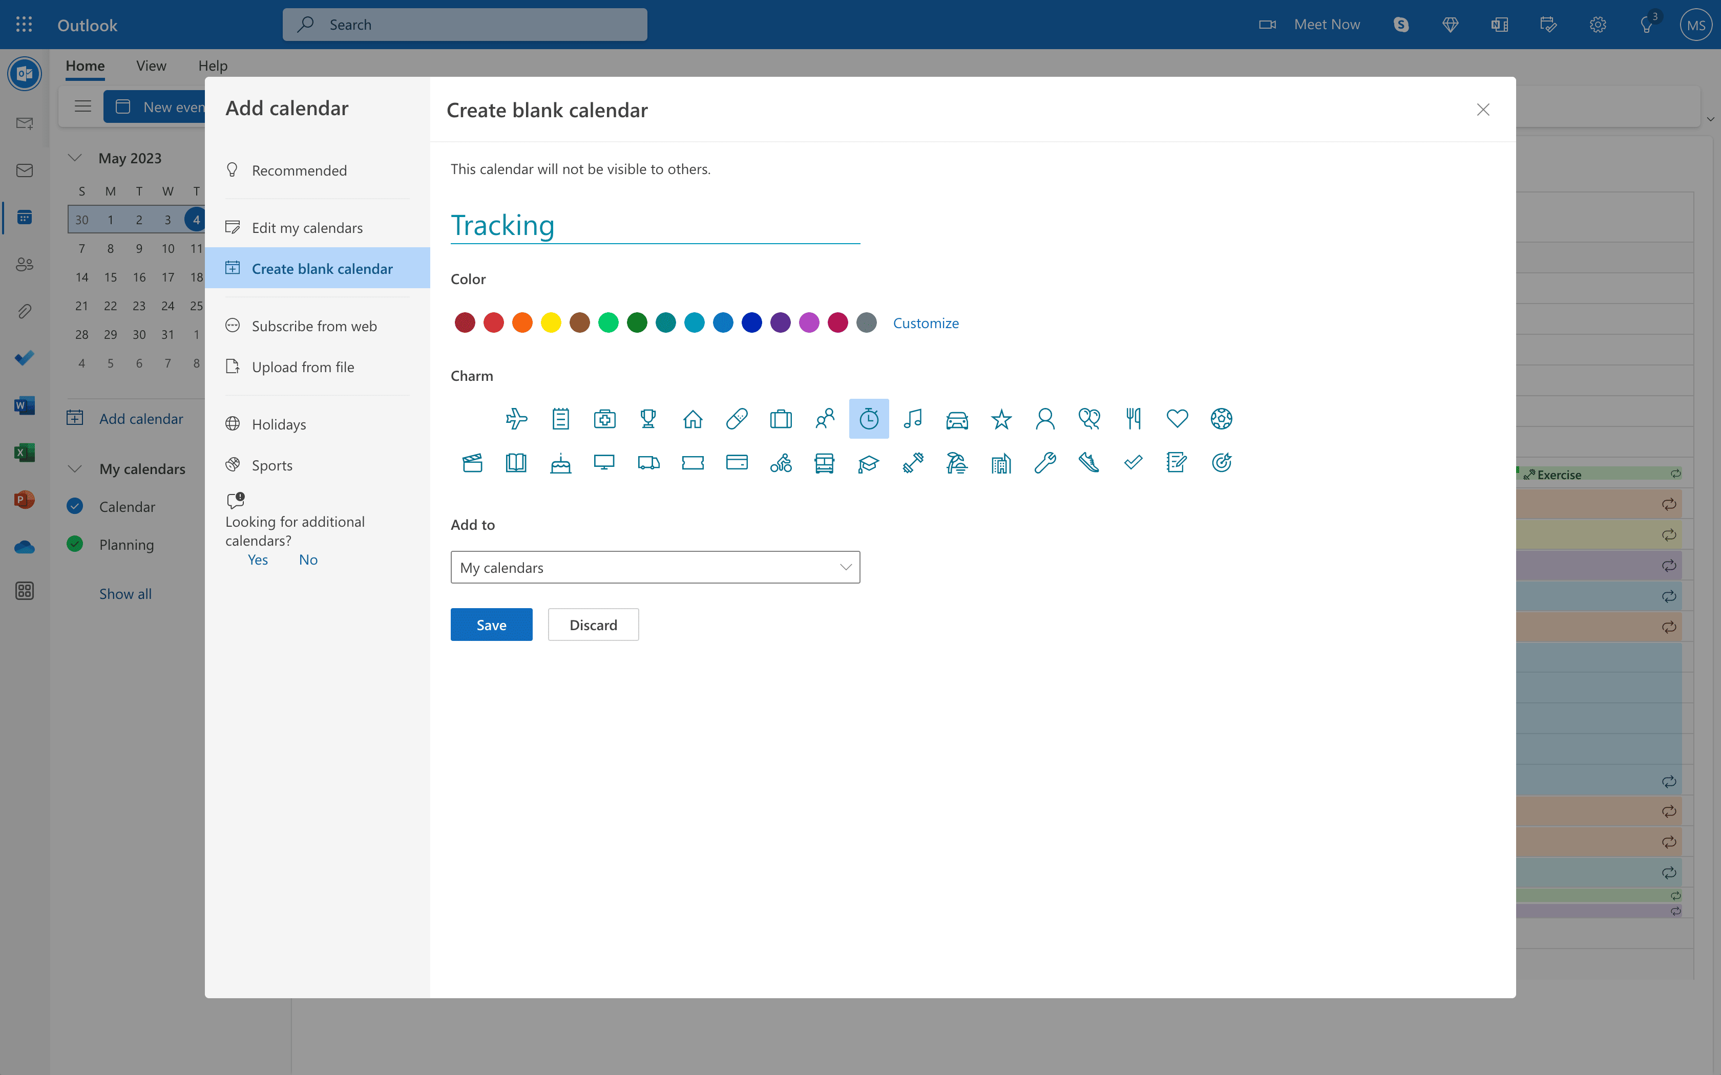
Task: Collapse the May 2023 mini calendar
Action: tap(75, 157)
